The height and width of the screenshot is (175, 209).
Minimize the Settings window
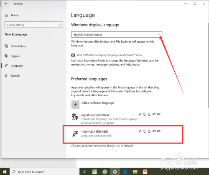coord(186,4)
